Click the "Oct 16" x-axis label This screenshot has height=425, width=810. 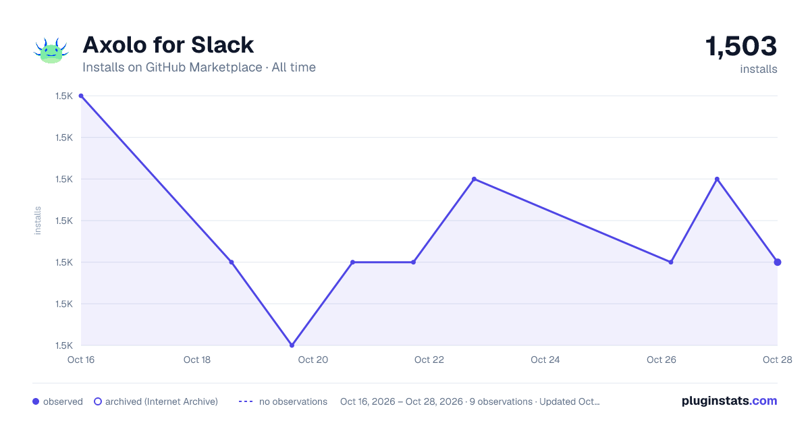(x=80, y=360)
